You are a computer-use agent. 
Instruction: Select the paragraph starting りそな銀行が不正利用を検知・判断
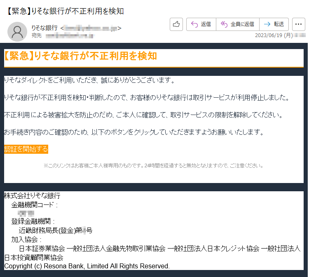(147, 97)
